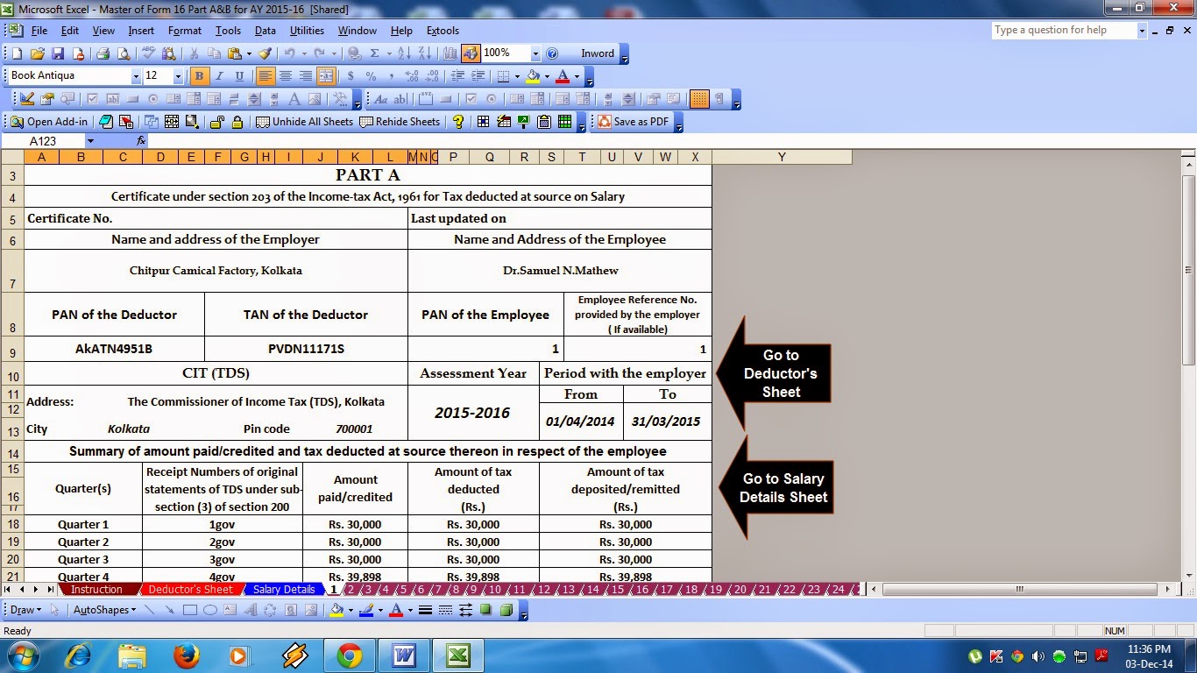Viewport: 1197px width, 673px height.
Task: Toggle the grid on the Forms toolbar
Action: point(699,99)
